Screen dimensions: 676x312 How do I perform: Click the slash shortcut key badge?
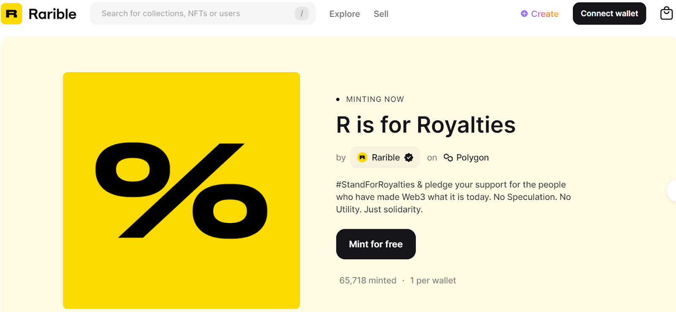pyautogui.click(x=302, y=14)
